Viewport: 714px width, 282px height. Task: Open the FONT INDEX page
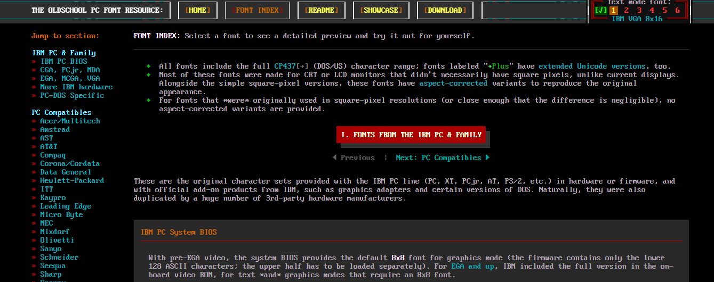(x=258, y=10)
